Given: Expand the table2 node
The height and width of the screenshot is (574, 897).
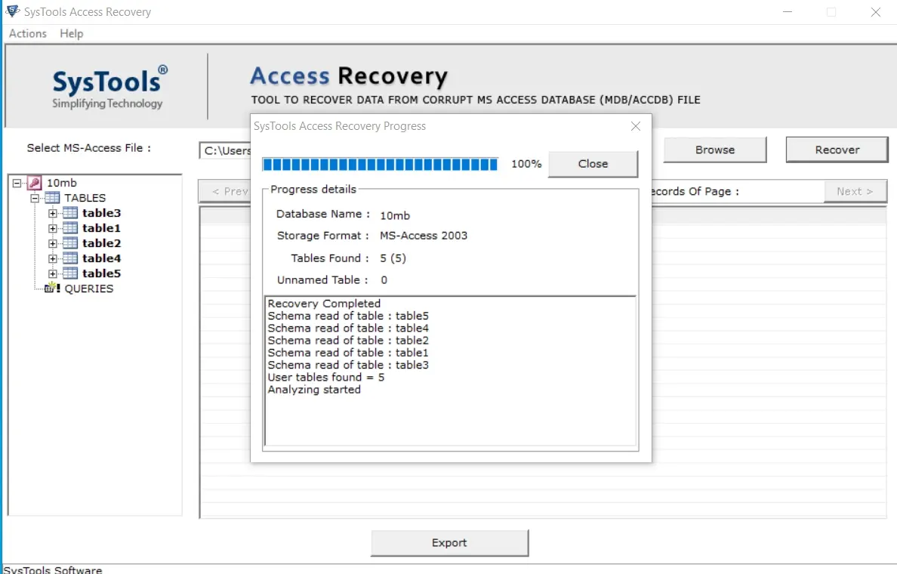Looking at the screenshot, I should click(x=53, y=243).
